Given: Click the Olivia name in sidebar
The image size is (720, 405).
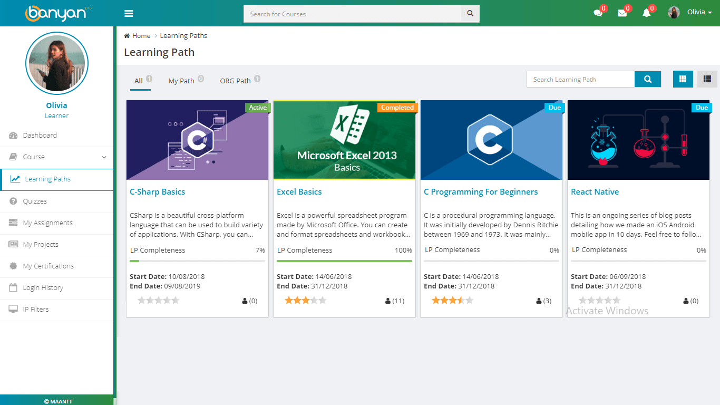Looking at the screenshot, I should click(x=56, y=105).
